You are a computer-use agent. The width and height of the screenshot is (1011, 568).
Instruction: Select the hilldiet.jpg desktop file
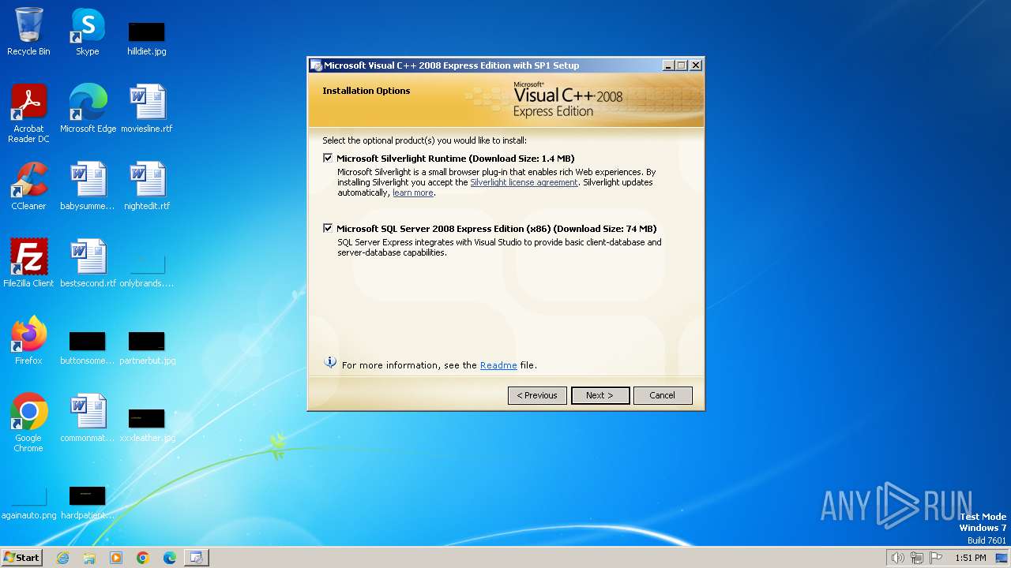(x=147, y=39)
